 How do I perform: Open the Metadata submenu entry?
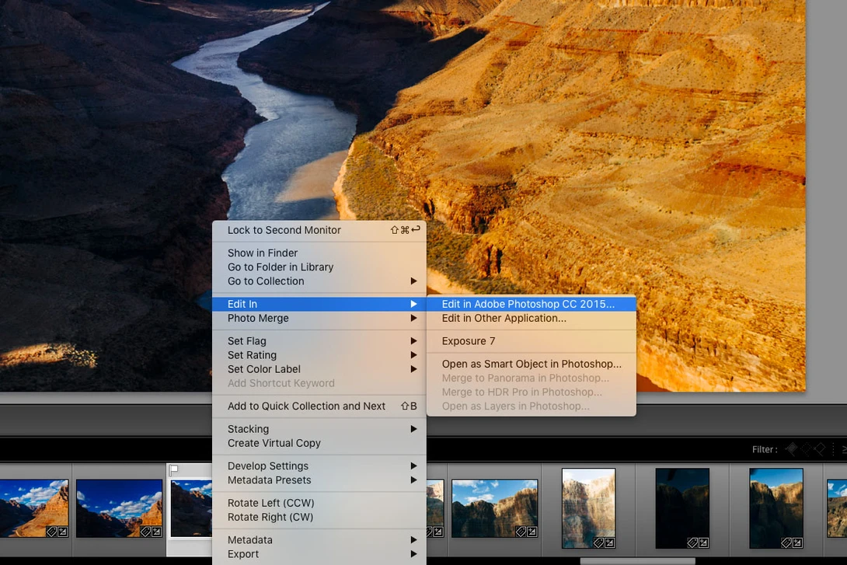tap(319, 539)
